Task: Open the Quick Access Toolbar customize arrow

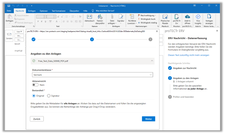Action: [31, 6]
